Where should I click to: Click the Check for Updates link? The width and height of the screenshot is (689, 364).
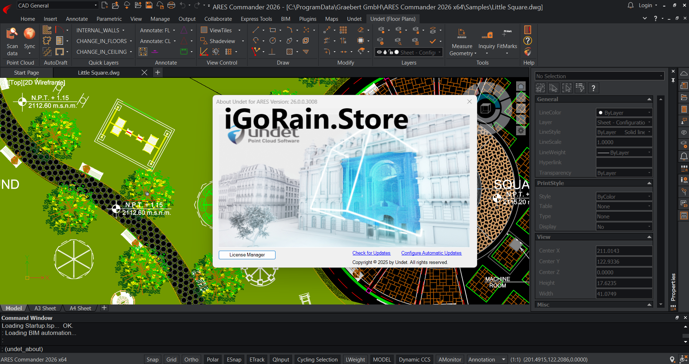pyautogui.click(x=371, y=253)
